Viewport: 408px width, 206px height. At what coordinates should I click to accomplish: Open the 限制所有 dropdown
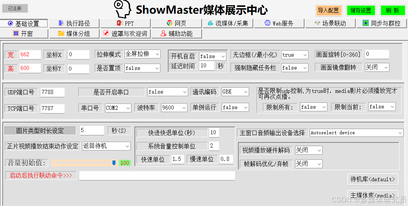(x=314, y=107)
